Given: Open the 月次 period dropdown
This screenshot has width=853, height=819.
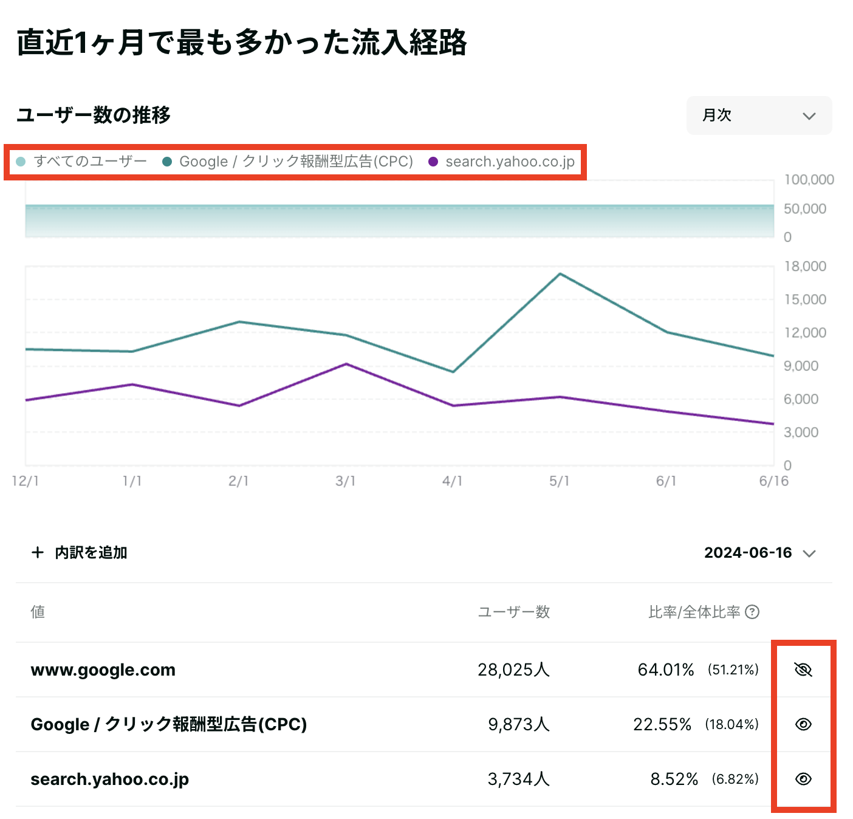Looking at the screenshot, I should 759,115.
